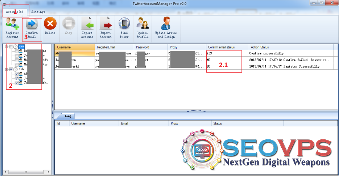
Task: Collapse the bbb group tree node
Action: coord(7,69)
